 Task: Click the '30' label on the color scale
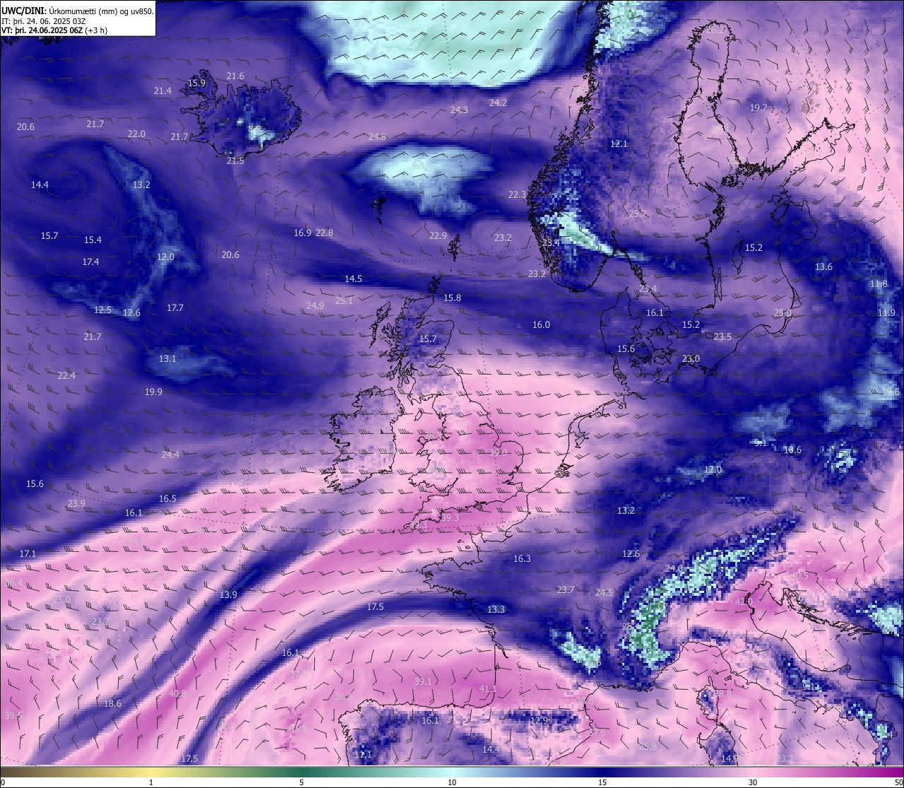click(x=753, y=782)
